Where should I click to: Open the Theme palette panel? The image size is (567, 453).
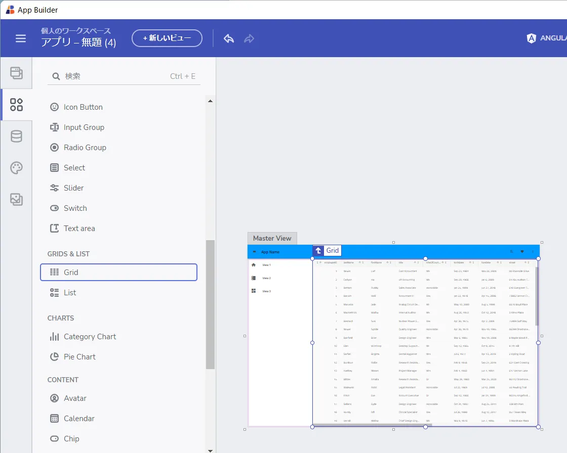[x=17, y=168]
